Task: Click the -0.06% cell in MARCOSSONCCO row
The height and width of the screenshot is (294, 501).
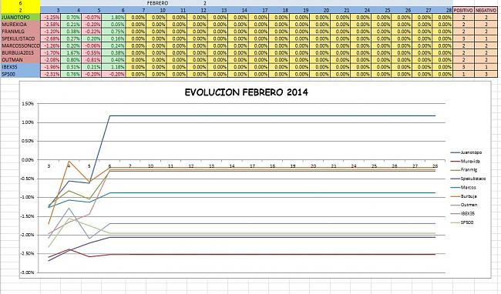Action: [x=92, y=45]
